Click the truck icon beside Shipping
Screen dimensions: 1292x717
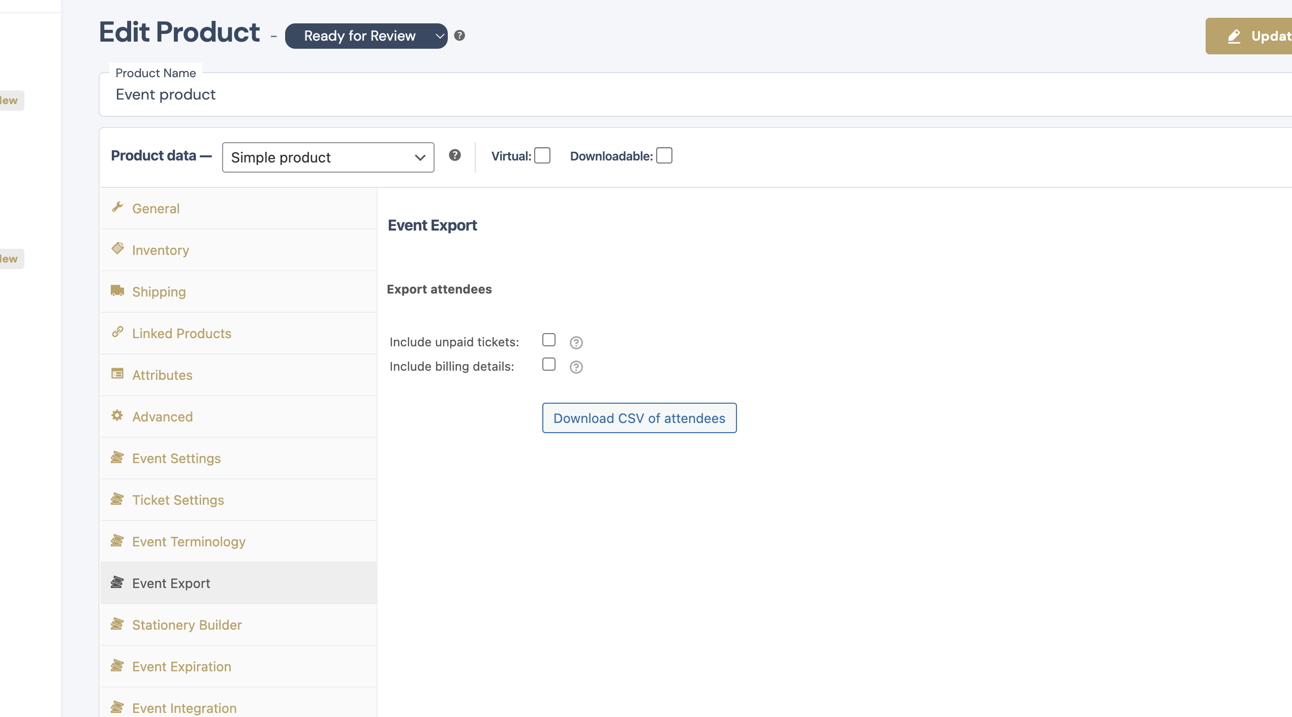click(x=117, y=290)
